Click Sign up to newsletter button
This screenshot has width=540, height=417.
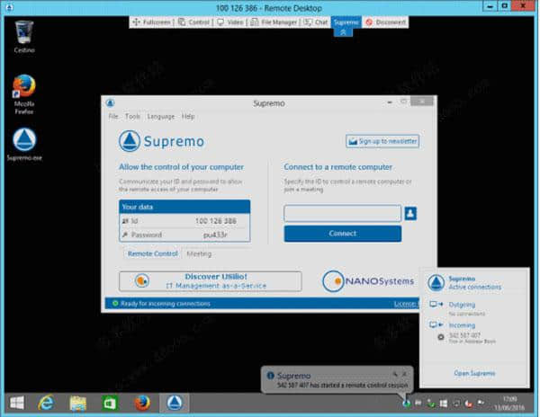382,141
